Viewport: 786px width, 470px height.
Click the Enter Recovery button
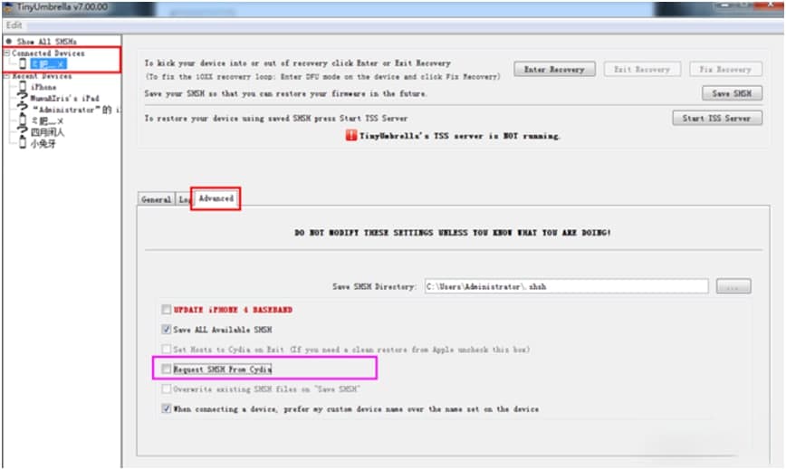pyautogui.click(x=554, y=69)
